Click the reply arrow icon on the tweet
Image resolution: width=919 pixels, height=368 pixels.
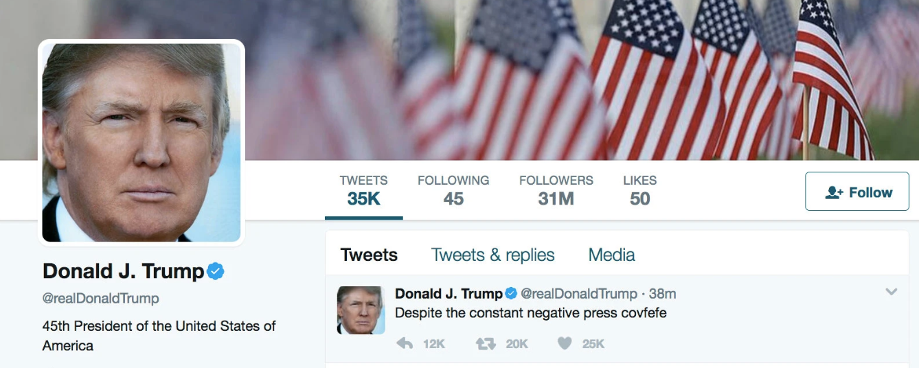point(405,343)
